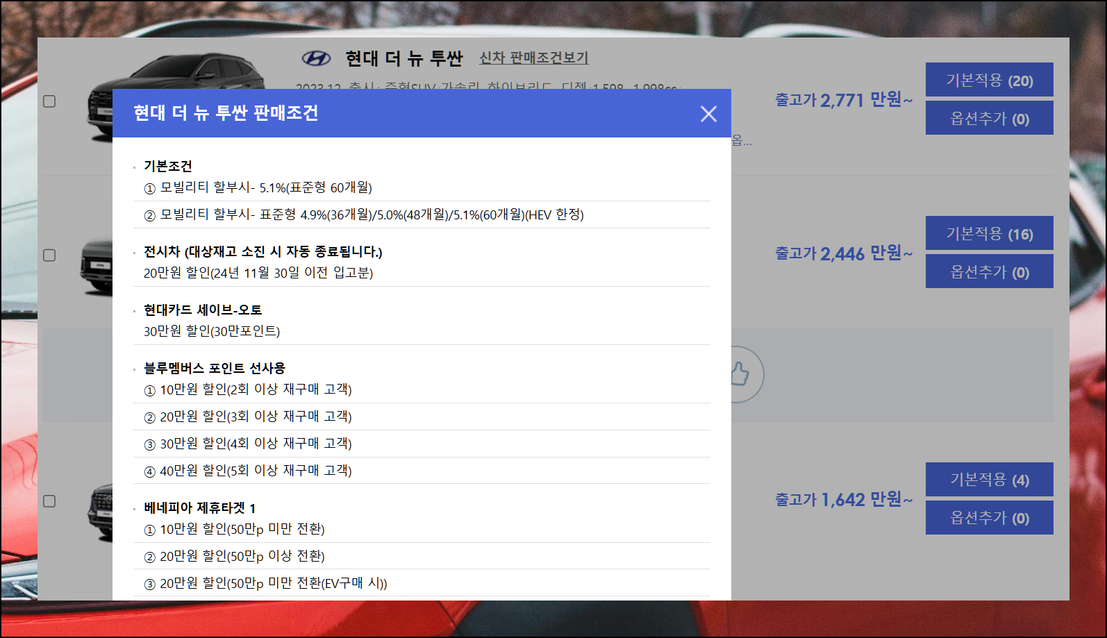The width and height of the screenshot is (1107, 638).
Task: Check the box for 현대 더 뉴 투싼 row
Action: coord(49,101)
